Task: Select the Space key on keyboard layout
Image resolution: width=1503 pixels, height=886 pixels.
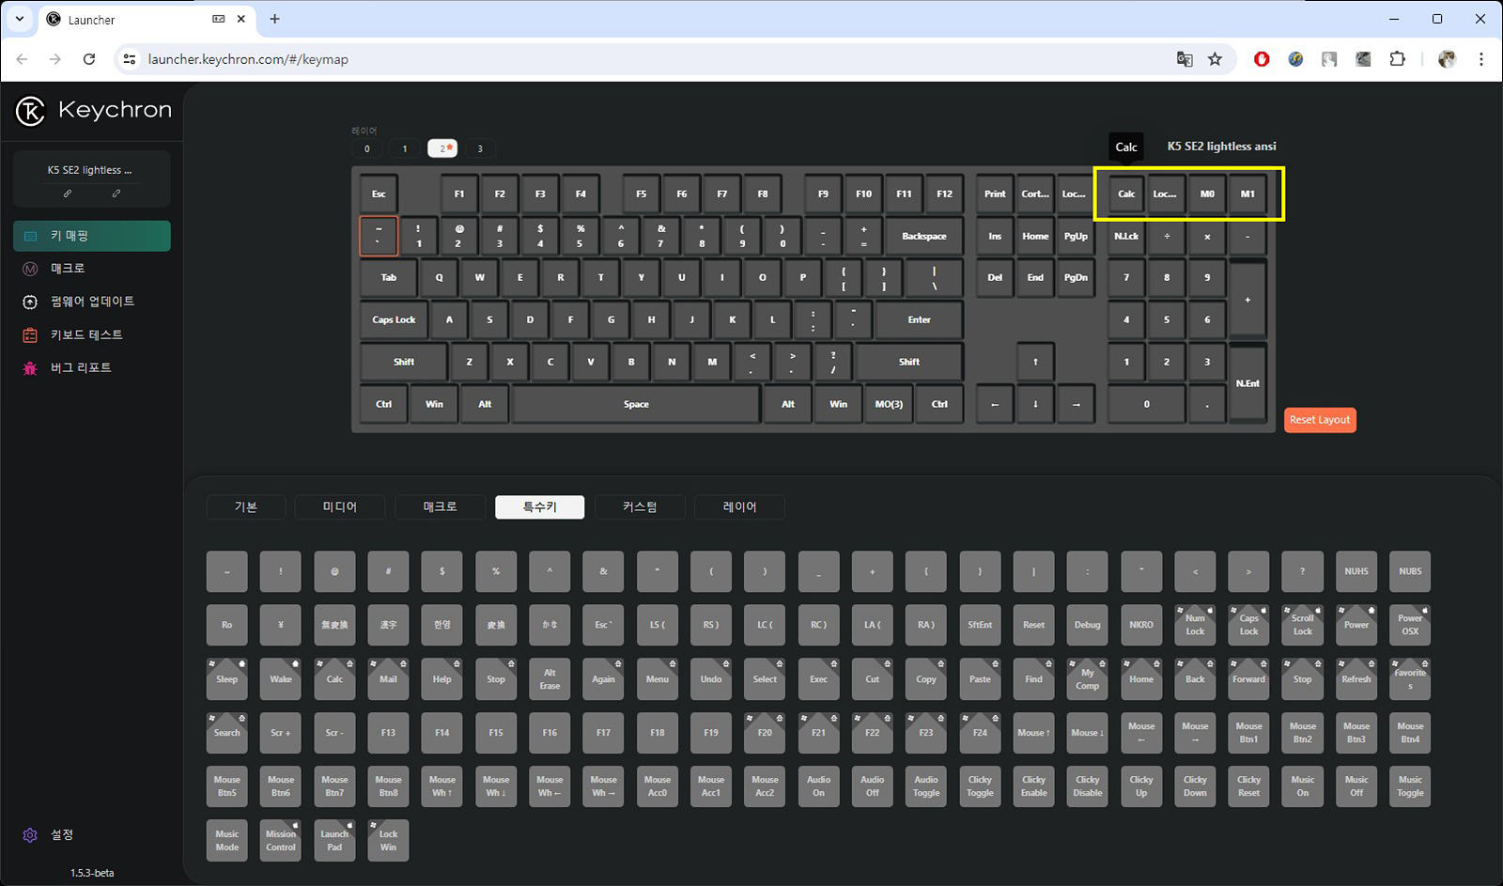Action: 636,404
